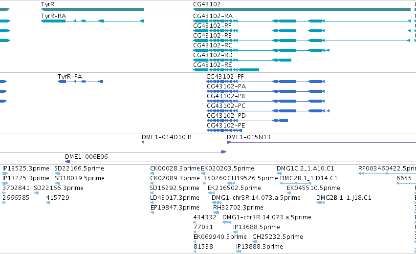Viewport: 416px width, 254px height.
Task: Click feature 77031
Action: [x=203, y=227]
